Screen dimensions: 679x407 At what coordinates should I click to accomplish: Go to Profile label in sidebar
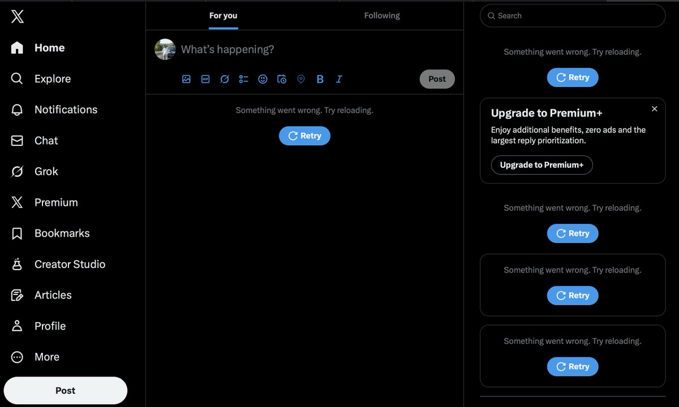[x=50, y=326]
